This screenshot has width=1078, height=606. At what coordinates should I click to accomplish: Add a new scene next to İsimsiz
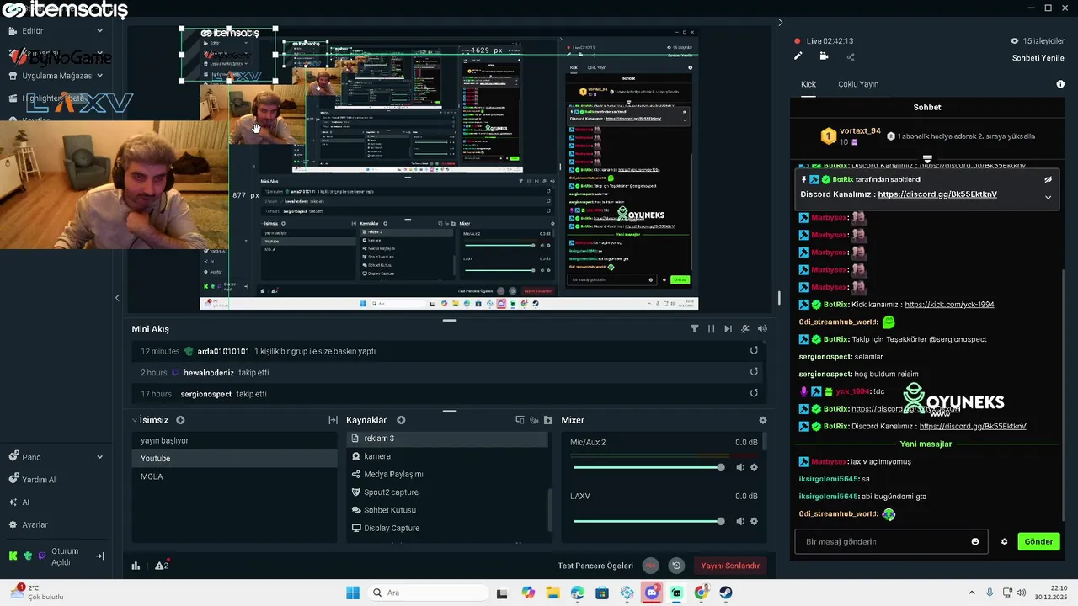click(180, 420)
